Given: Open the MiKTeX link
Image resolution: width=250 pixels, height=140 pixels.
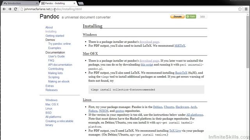Looking at the screenshot, I should (180, 46).
